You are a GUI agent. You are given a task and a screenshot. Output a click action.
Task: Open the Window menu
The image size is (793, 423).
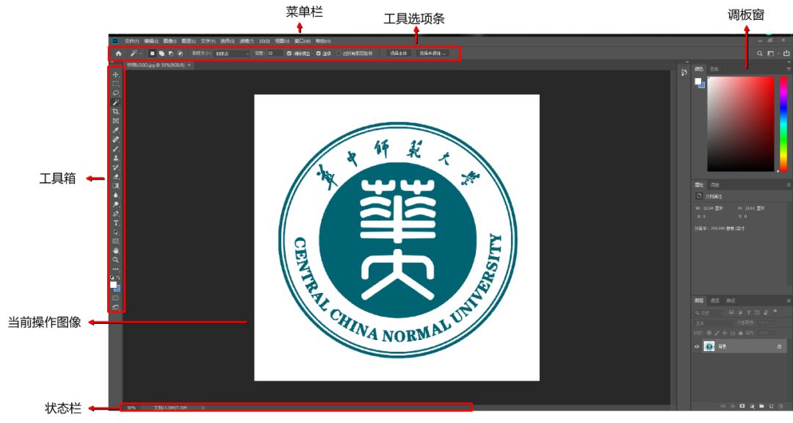tap(303, 41)
